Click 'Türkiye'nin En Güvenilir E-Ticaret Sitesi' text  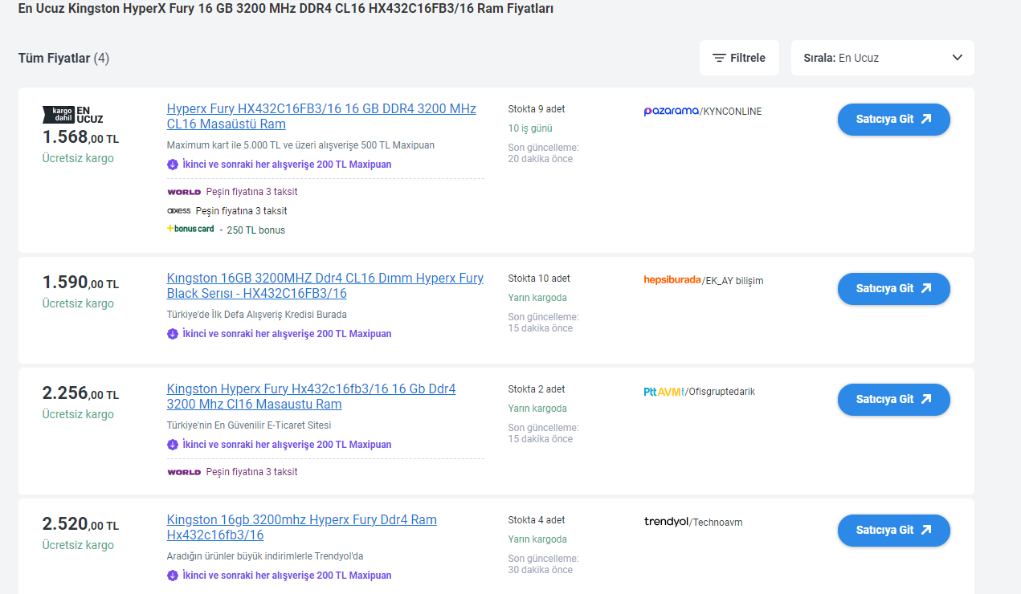[x=249, y=425]
